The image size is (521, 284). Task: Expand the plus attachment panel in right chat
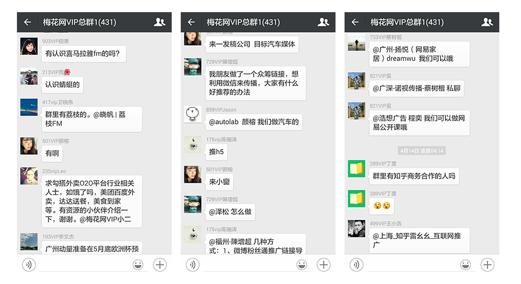(487, 265)
